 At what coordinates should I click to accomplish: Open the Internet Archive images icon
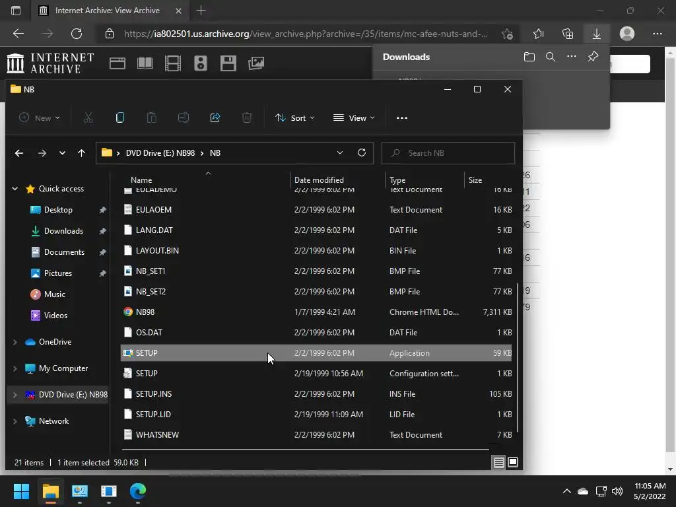(256, 63)
